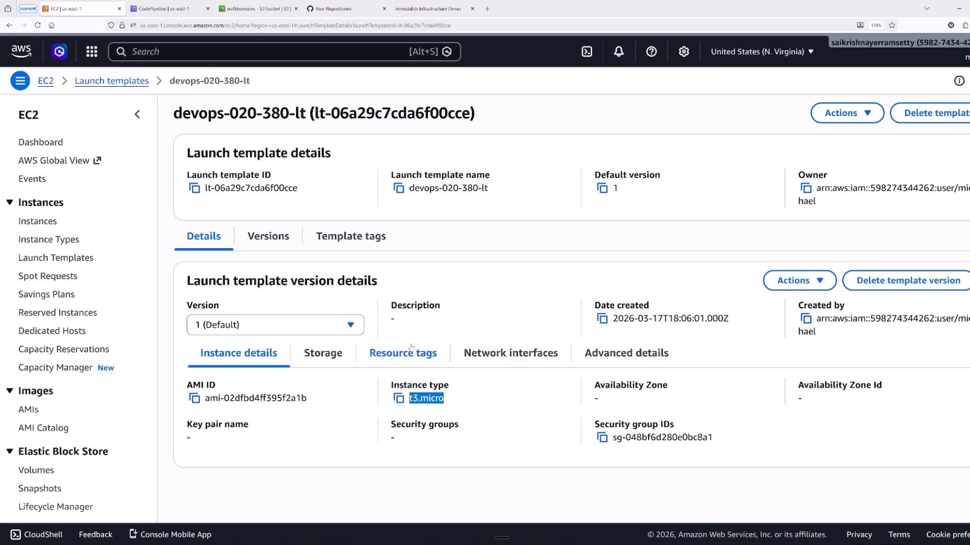Open AWS Global View external link icon
The image size is (970, 545).
[x=98, y=160]
